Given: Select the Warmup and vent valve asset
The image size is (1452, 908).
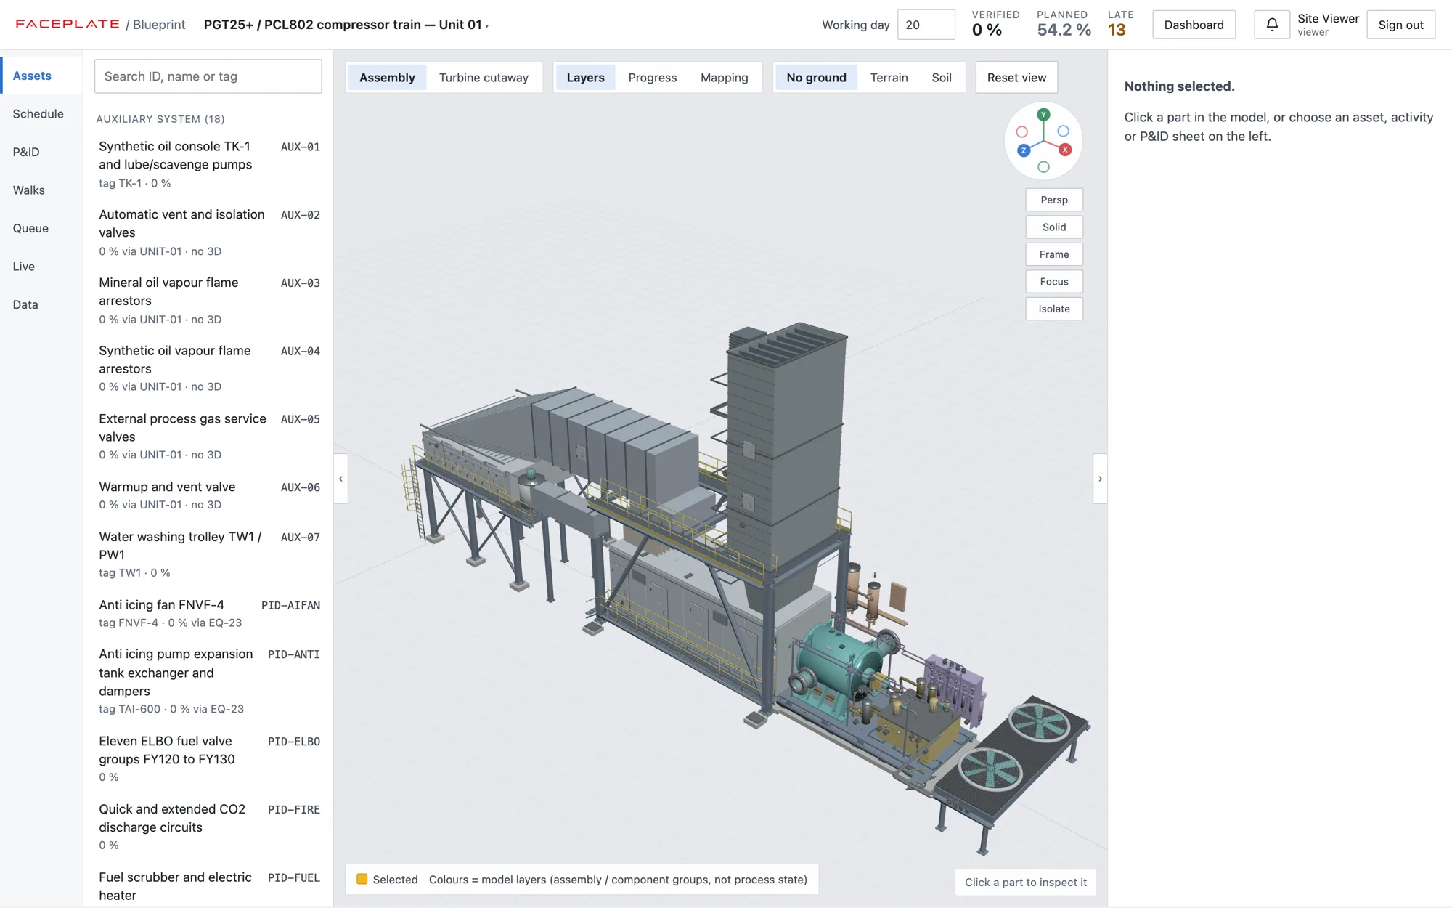Looking at the screenshot, I should [209, 495].
